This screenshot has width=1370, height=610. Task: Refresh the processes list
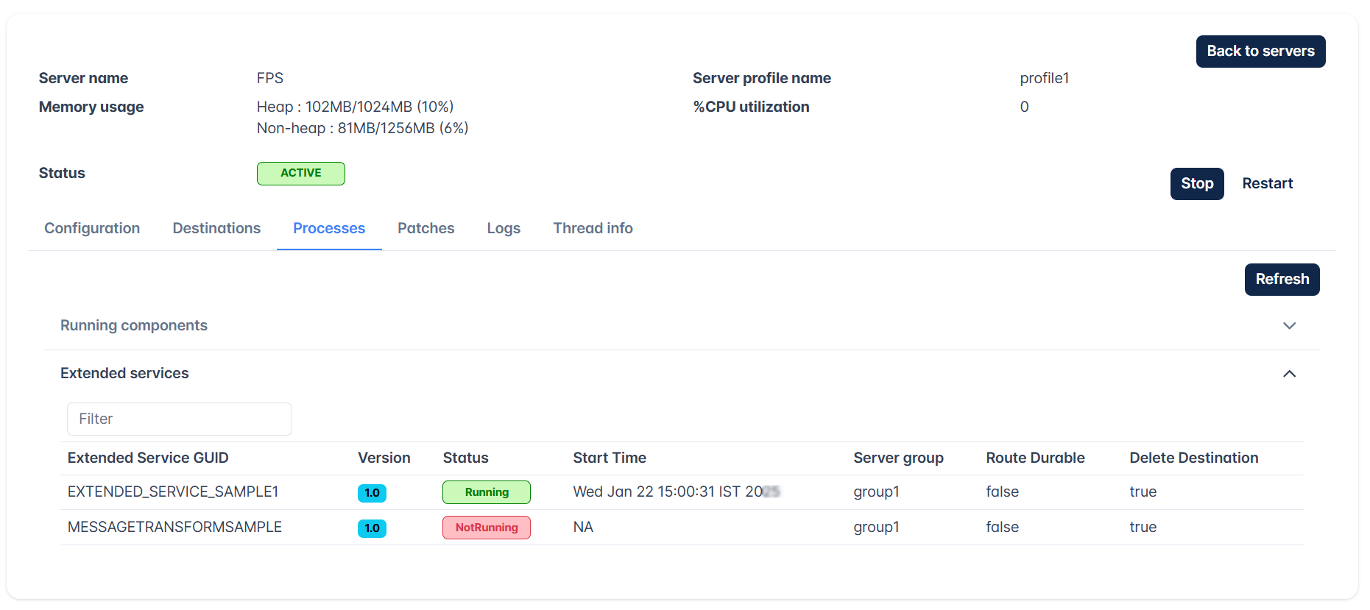click(x=1282, y=280)
